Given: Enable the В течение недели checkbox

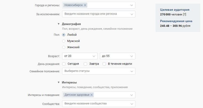Looking at the screenshot, I should [104, 64].
